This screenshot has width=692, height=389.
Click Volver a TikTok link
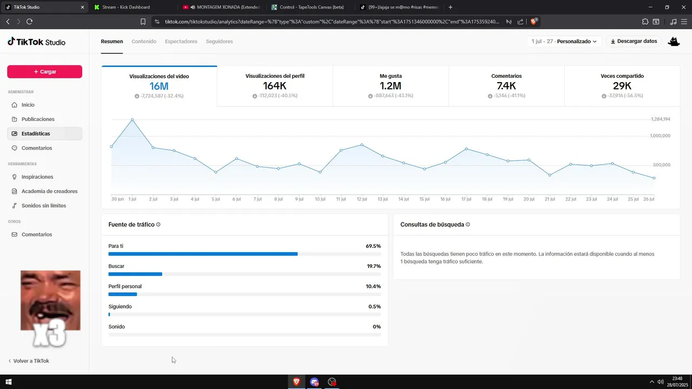pyautogui.click(x=28, y=361)
